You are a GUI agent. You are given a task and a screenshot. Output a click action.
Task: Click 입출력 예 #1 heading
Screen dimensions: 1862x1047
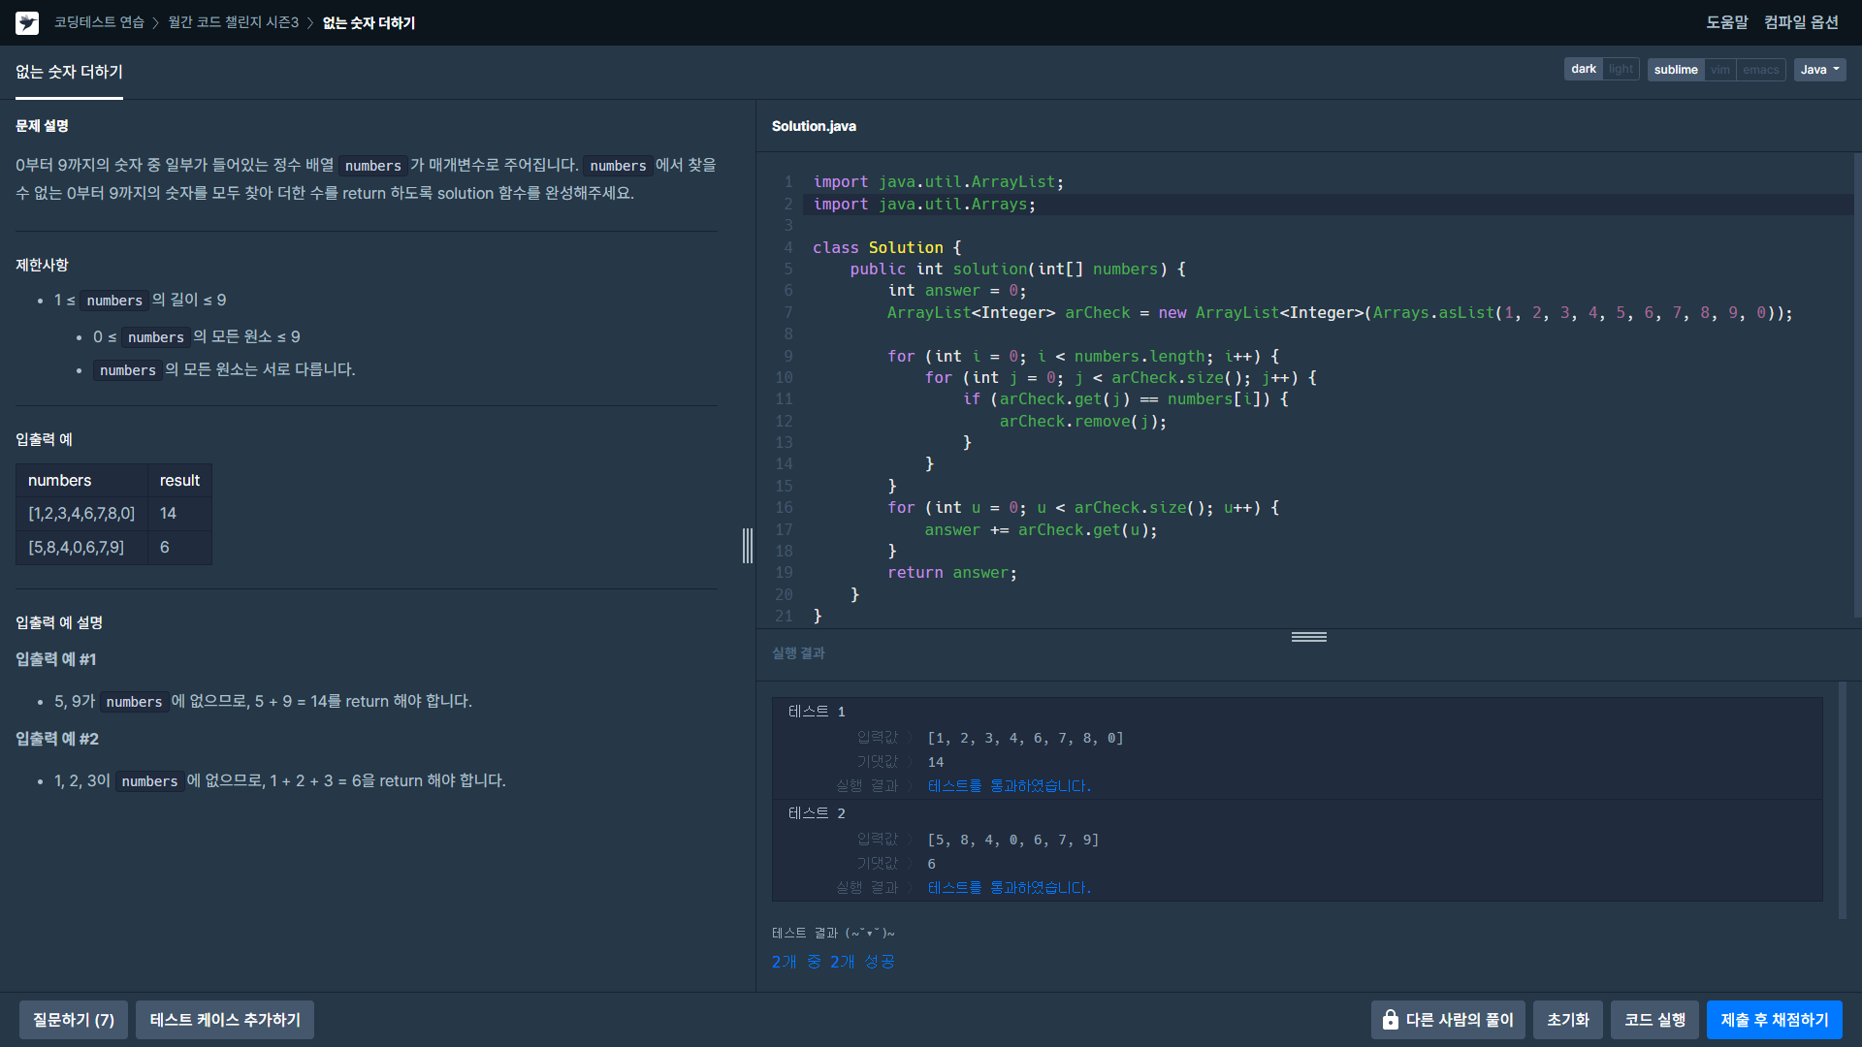coord(56,659)
